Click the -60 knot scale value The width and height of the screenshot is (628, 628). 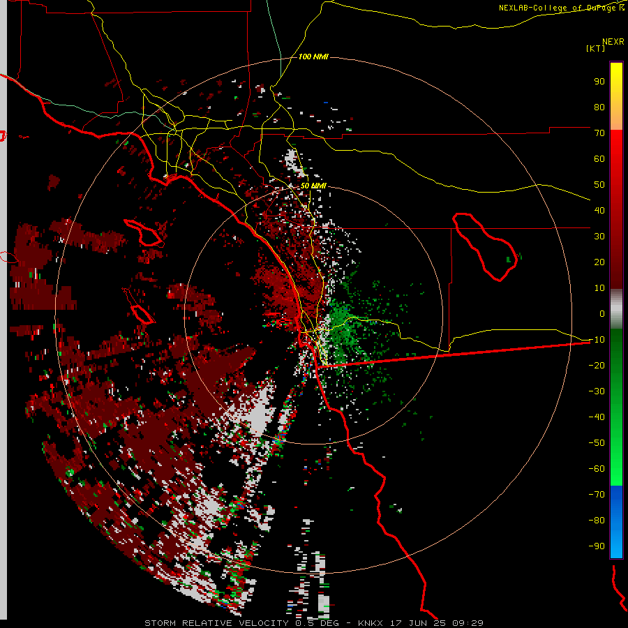pyautogui.click(x=597, y=469)
